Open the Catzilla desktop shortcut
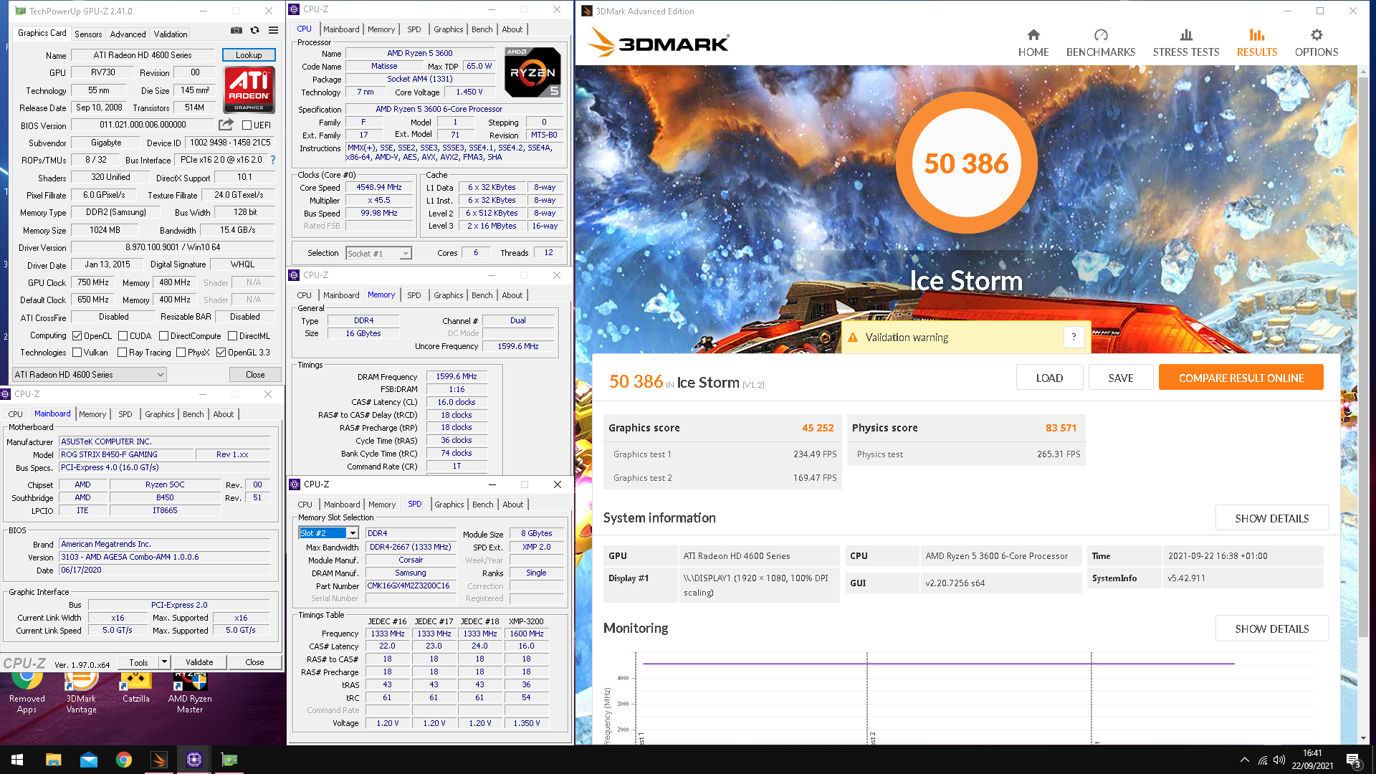This screenshot has height=774, width=1376. (x=135, y=688)
